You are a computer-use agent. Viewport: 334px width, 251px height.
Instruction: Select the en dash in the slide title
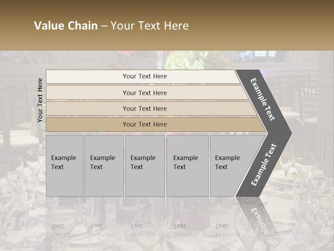tap(104, 26)
